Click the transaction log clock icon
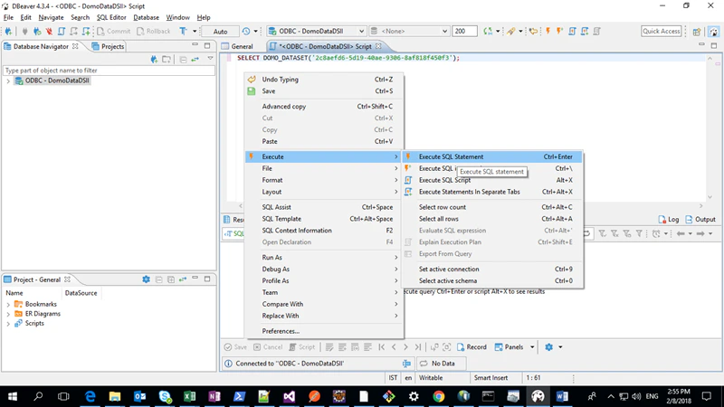Image resolution: width=724 pixels, height=407 pixels. pos(246,32)
